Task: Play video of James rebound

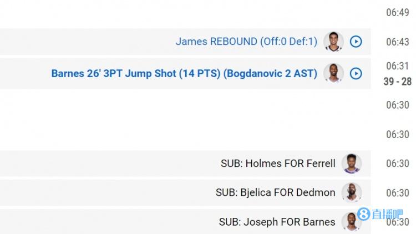Action: pyautogui.click(x=356, y=42)
